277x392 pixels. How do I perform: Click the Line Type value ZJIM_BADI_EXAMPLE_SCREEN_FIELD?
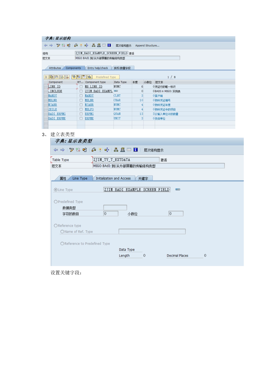click(137, 190)
